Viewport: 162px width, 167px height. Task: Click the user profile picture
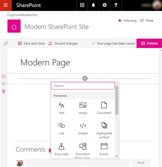click(x=157, y=5)
